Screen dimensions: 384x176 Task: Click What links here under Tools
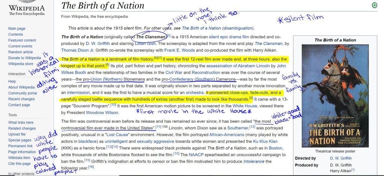21,122
